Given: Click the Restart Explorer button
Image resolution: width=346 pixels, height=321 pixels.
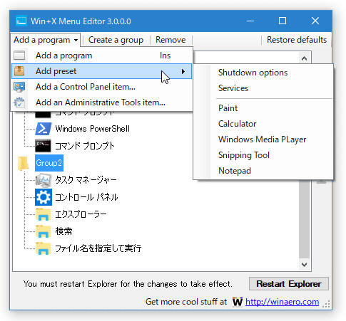Looking at the screenshot, I should click(x=289, y=284).
